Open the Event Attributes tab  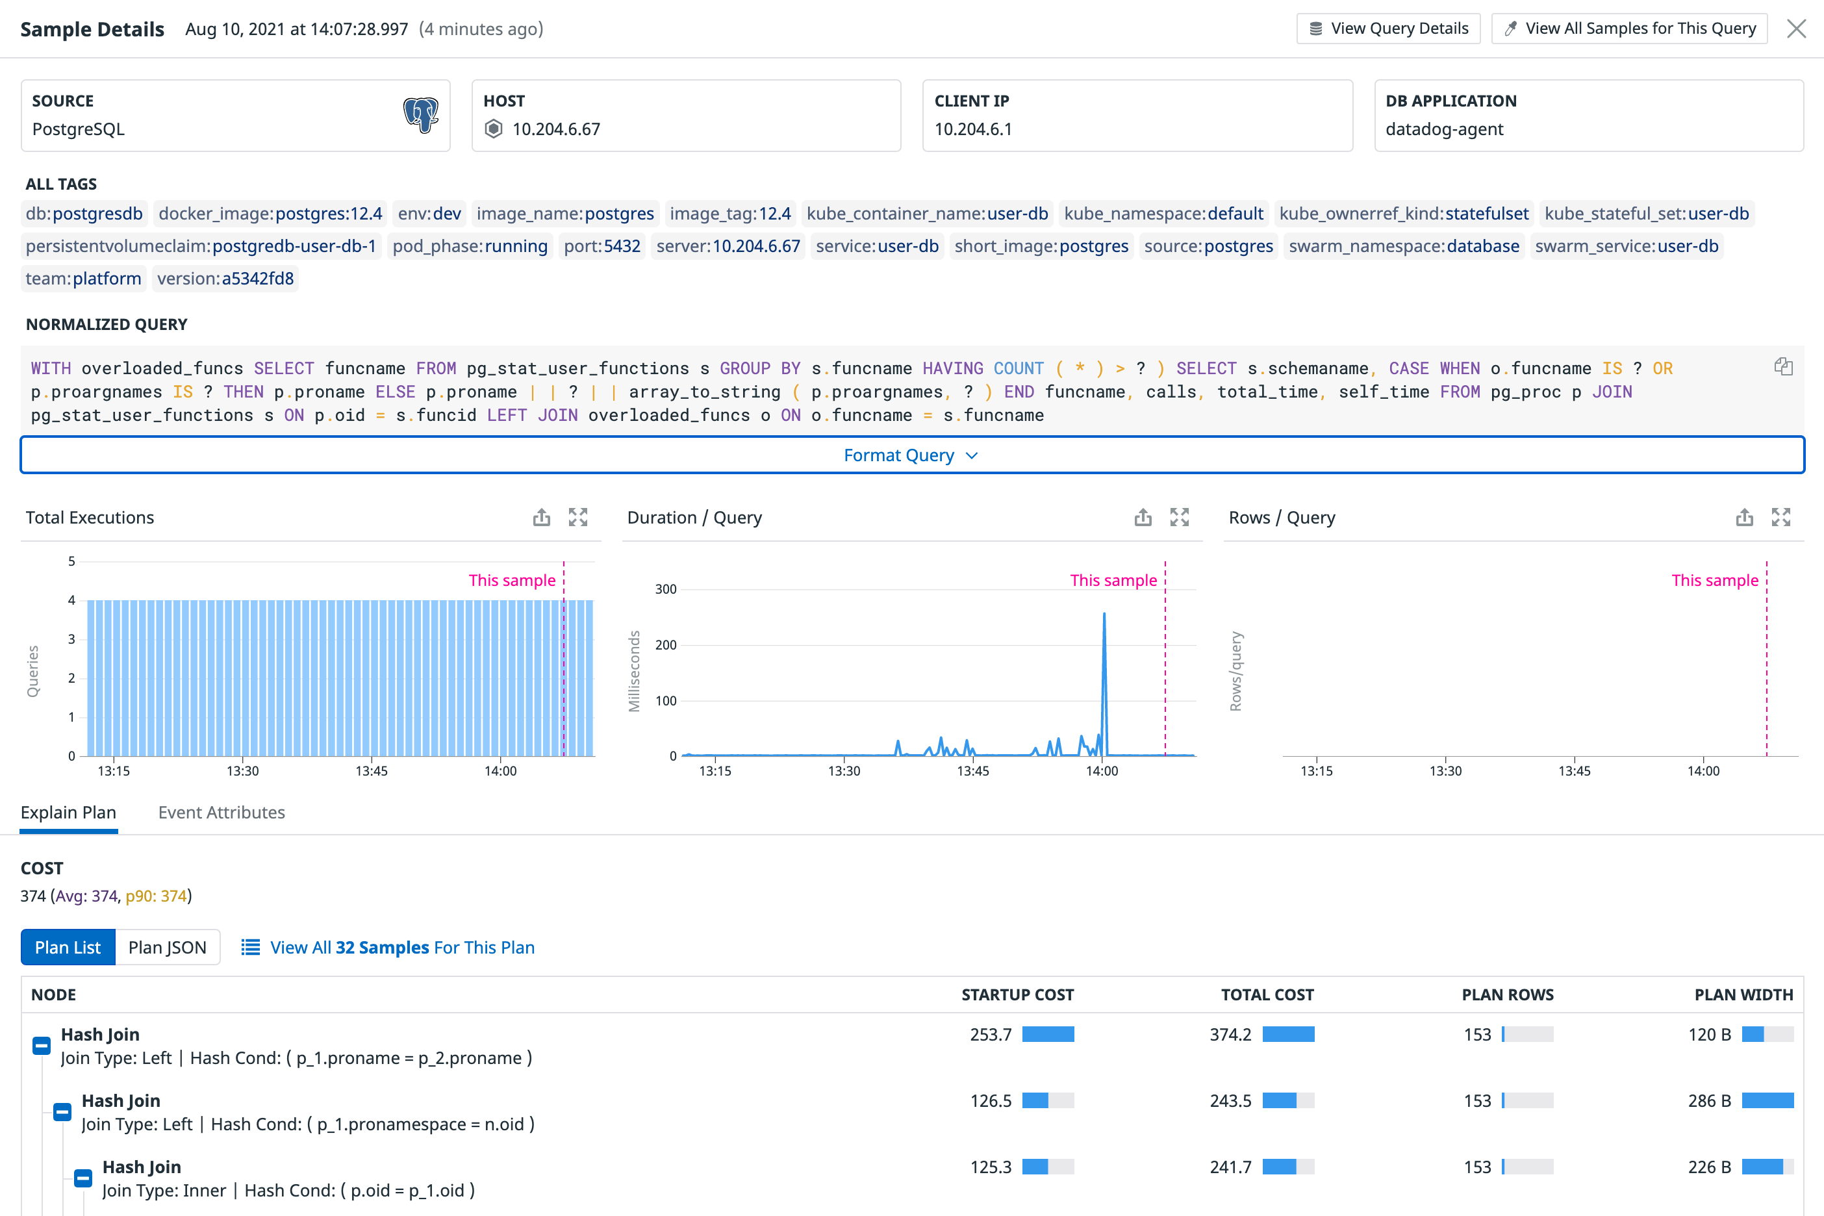pyautogui.click(x=221, y=812)
